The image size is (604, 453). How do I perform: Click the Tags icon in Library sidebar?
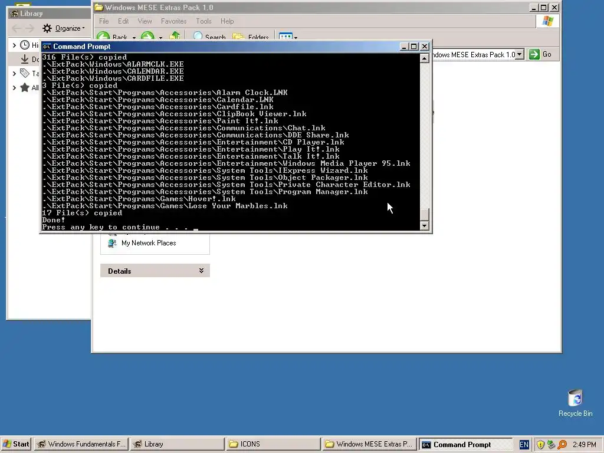point(25,73)
